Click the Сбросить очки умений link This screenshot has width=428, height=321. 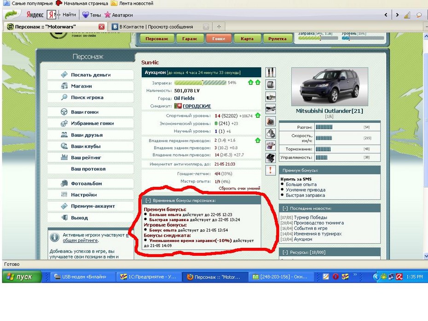pos(239,189)
